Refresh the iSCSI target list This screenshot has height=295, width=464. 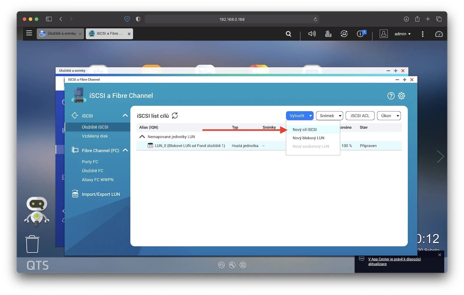click(x=175, y=116)
